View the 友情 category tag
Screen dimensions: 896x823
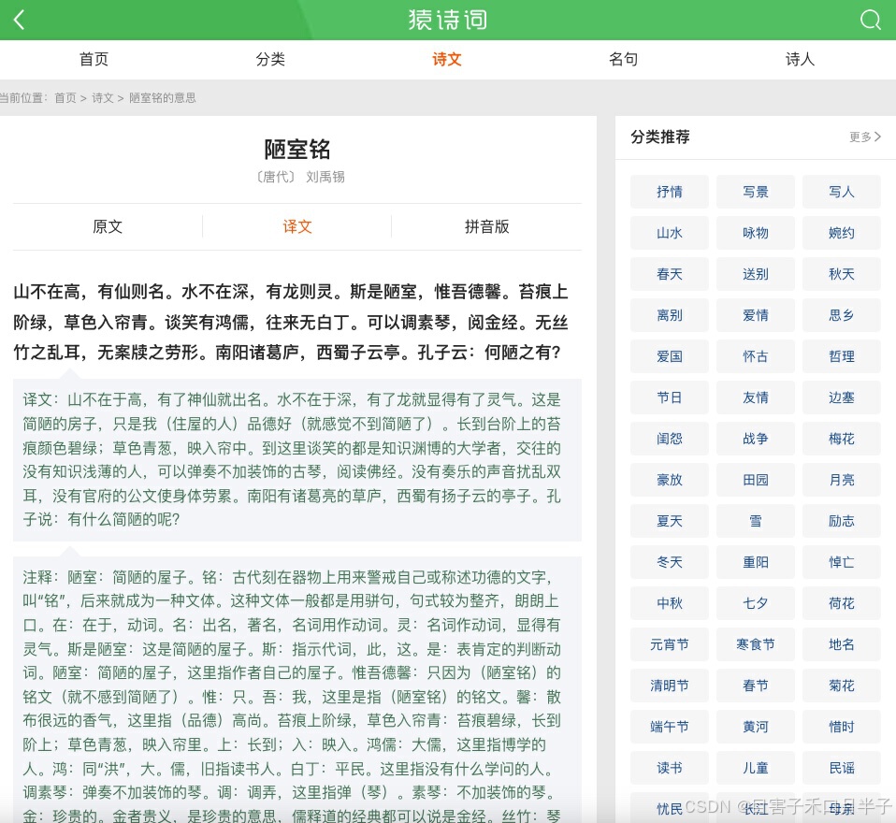pos(756,397)
